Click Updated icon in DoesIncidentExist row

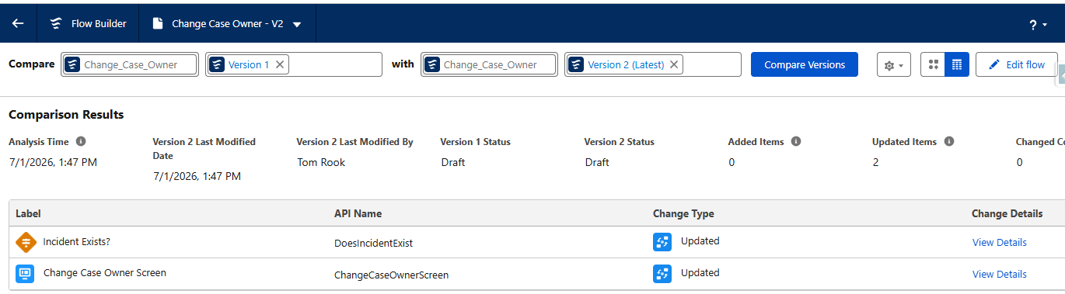(x=662, y=242)
